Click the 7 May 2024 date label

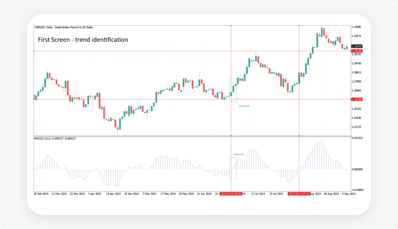pyautogui.click(x=150, y=194)
